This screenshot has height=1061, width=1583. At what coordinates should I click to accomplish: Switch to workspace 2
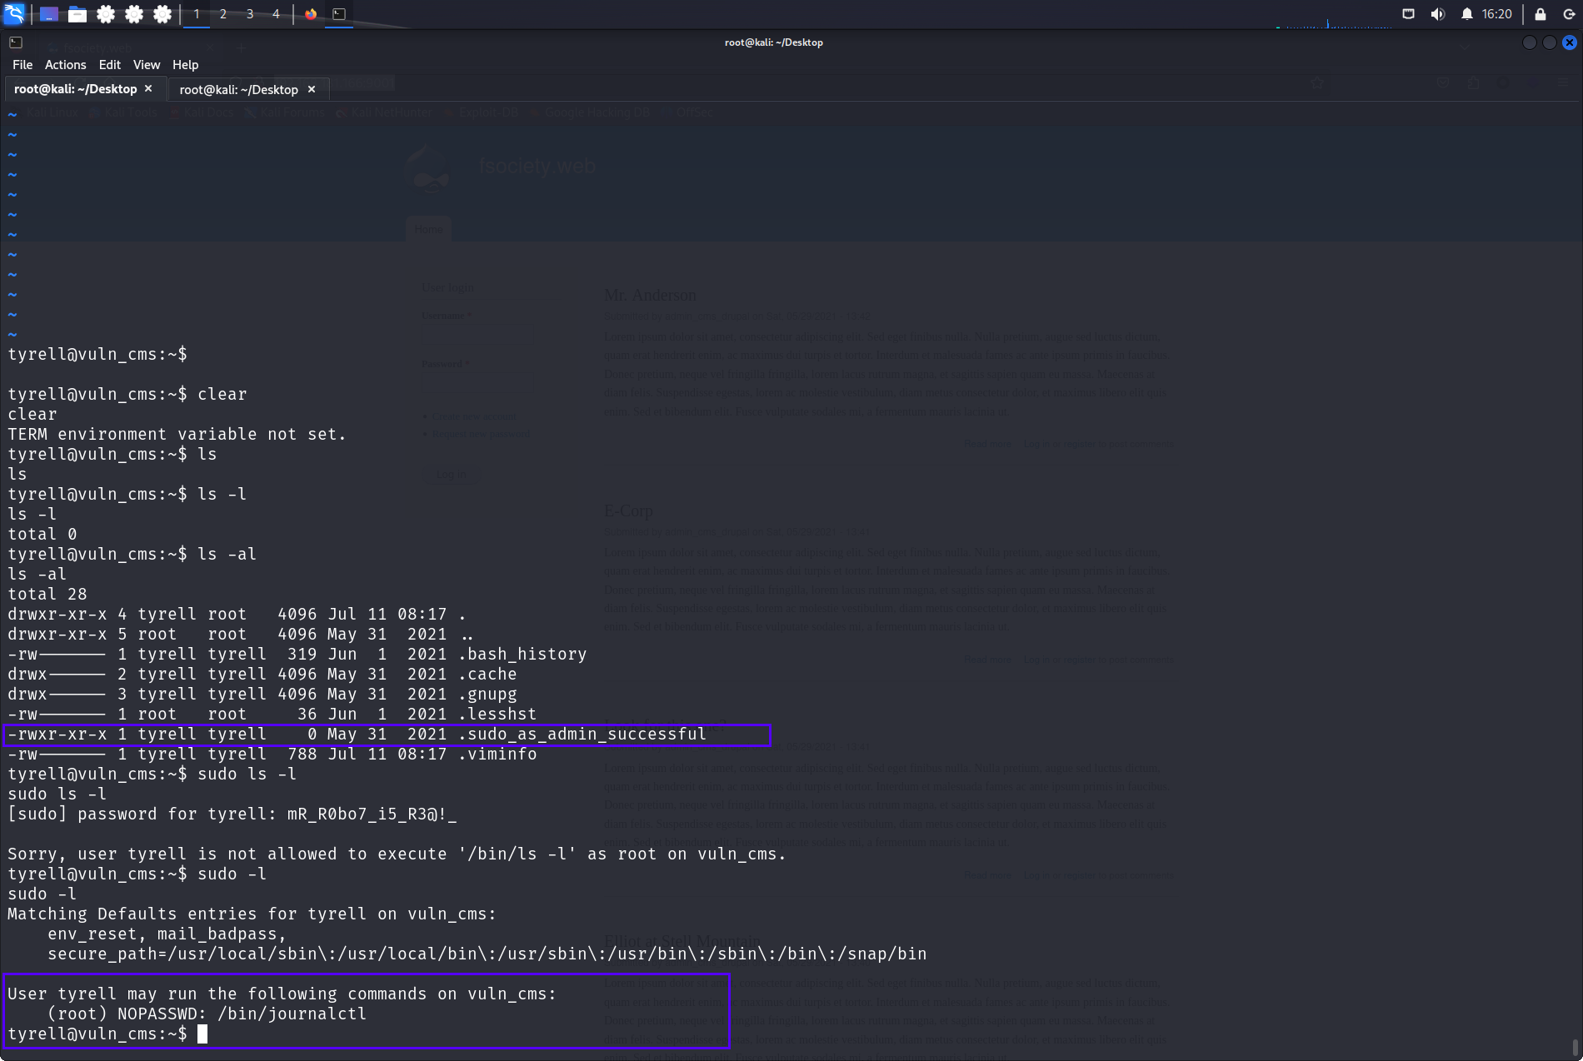pyautogui.click(x=223, y=14)
